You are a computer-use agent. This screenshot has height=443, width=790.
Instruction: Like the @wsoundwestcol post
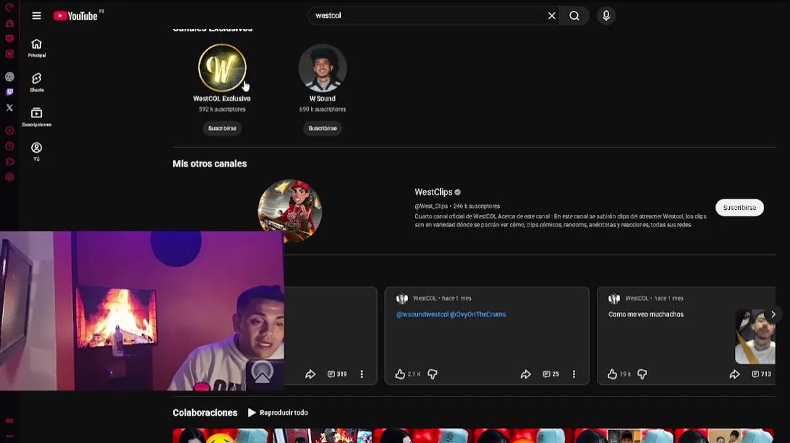pos(401,374)
